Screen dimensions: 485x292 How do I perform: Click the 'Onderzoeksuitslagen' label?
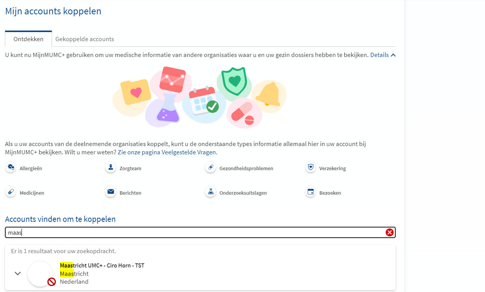(243, 193)
